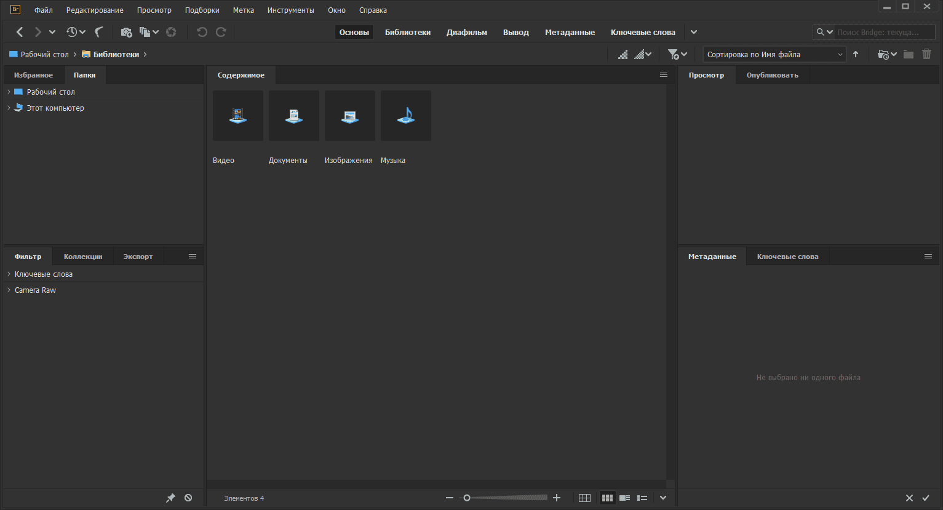
Task: Switch to Основы workspace
Action: coord(354,32)
